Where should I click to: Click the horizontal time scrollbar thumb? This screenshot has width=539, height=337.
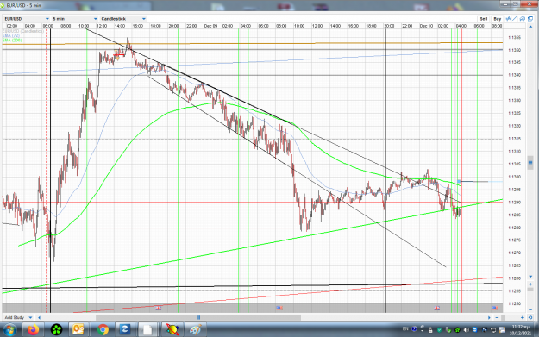tap(198, 317)
